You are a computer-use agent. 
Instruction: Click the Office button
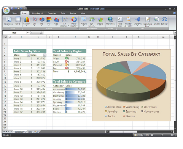[6, 10]
